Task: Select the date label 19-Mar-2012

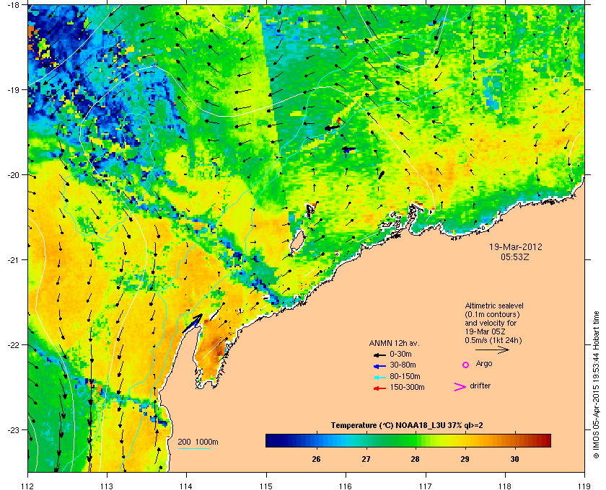Action: 516,246
